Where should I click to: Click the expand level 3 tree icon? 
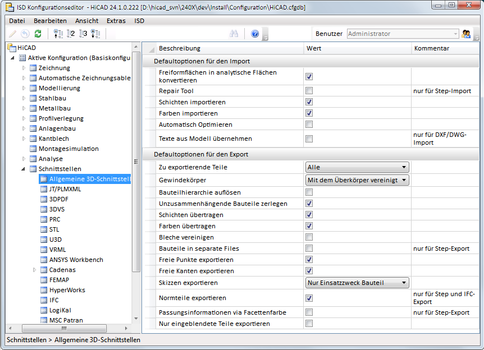(x=83, y=34)
